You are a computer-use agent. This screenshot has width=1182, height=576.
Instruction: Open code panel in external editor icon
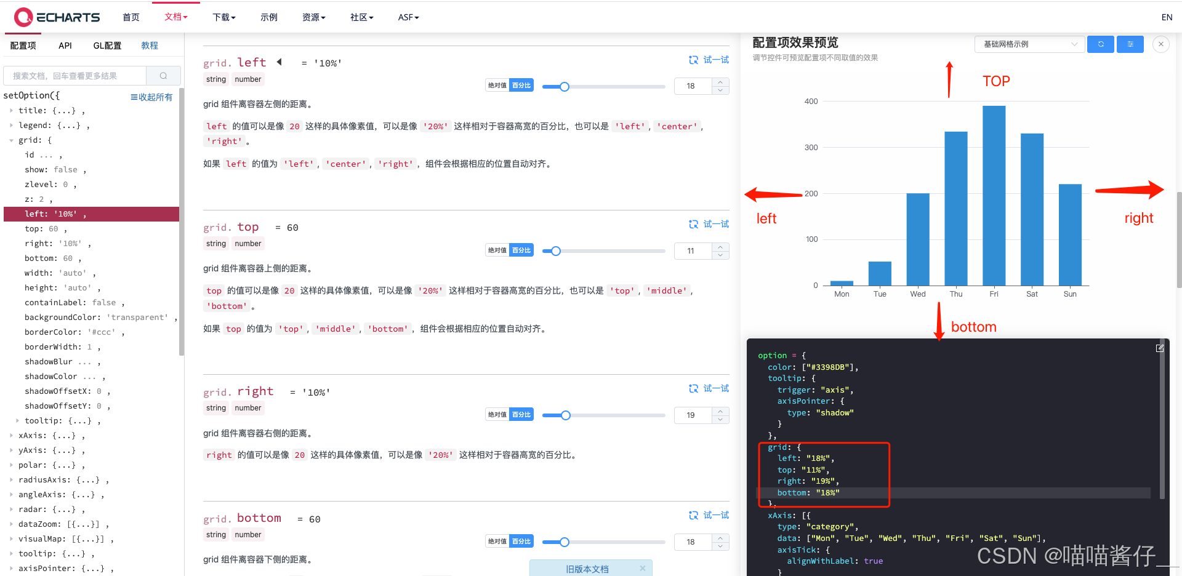(1160, 348)
